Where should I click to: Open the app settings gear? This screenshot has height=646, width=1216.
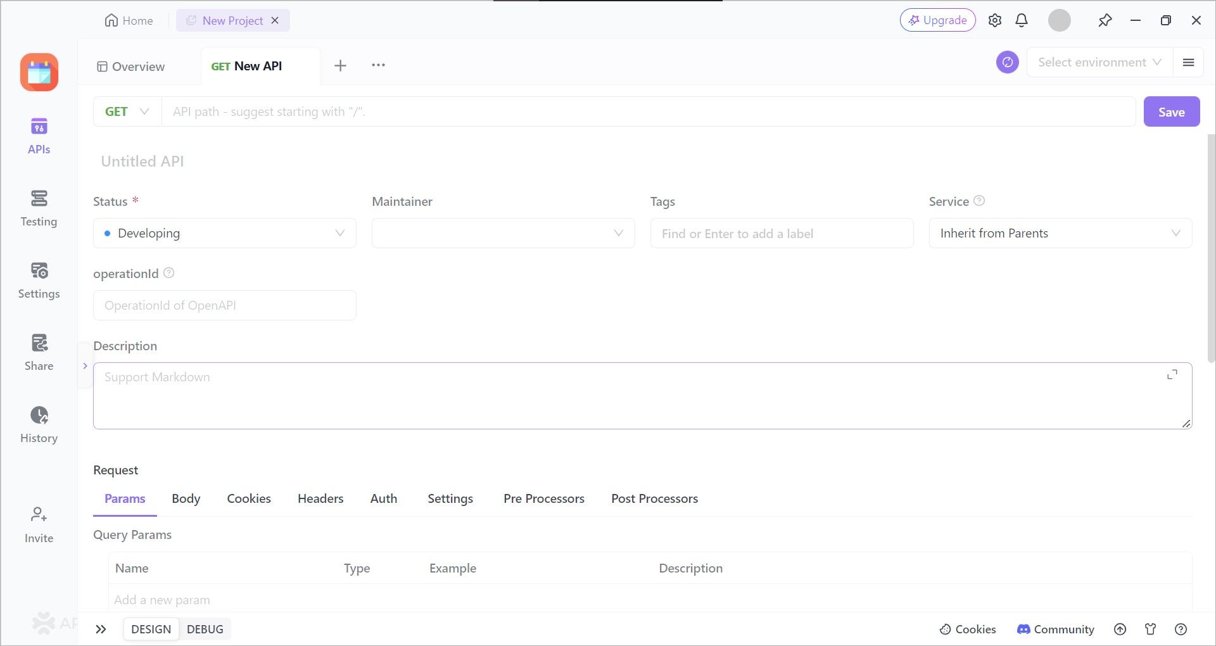click(994, 20)
